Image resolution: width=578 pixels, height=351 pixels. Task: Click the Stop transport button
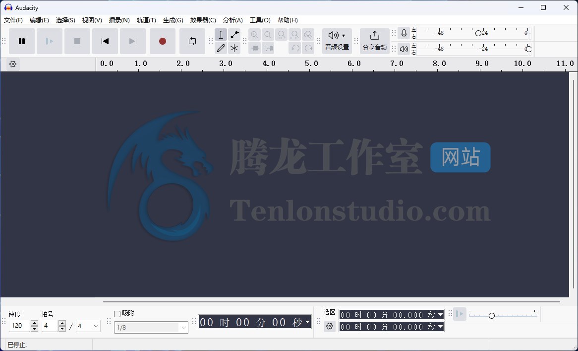77,41
